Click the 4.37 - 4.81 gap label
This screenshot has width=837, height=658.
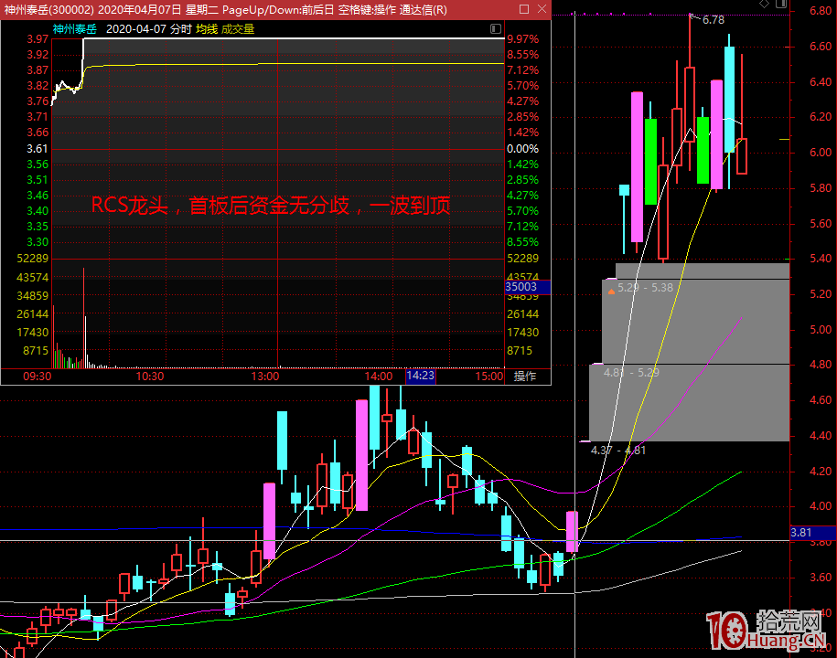coord(618,450)
